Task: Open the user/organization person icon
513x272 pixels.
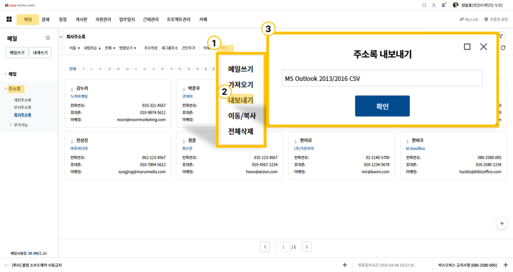Action: (433, 5)
